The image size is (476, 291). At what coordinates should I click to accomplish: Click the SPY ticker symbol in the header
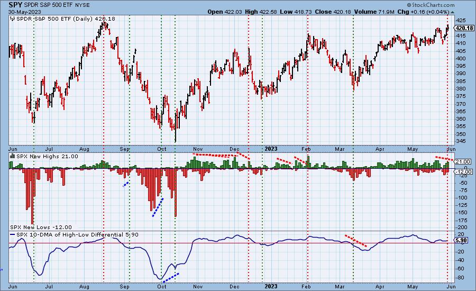click(x=15, y=5)
